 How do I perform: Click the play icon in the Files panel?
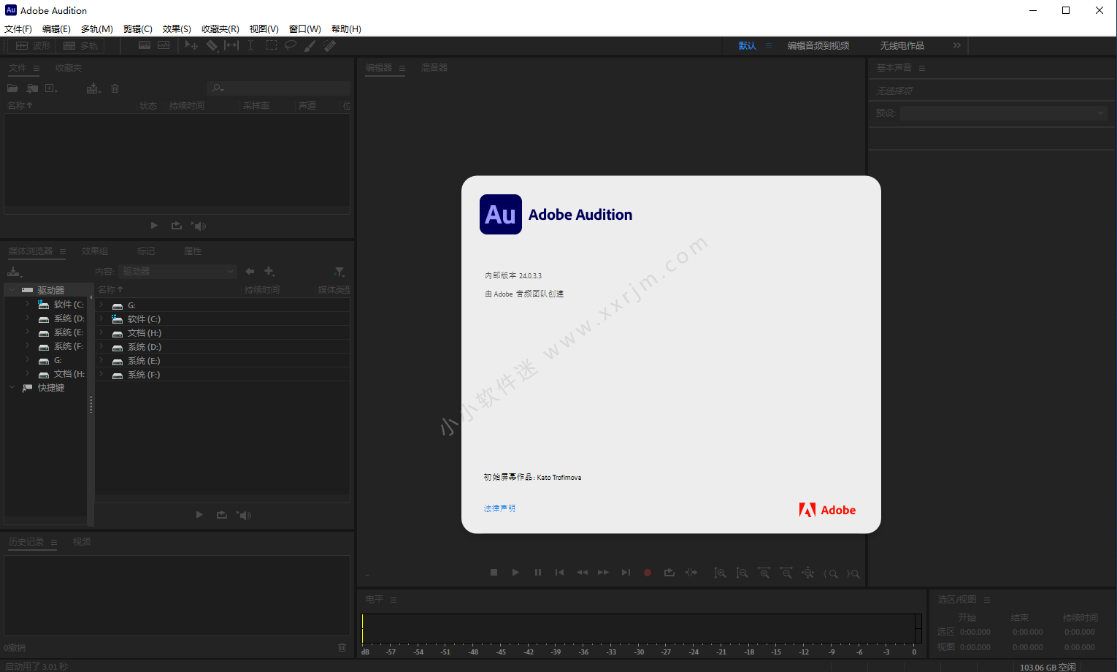tap(154, 226)
